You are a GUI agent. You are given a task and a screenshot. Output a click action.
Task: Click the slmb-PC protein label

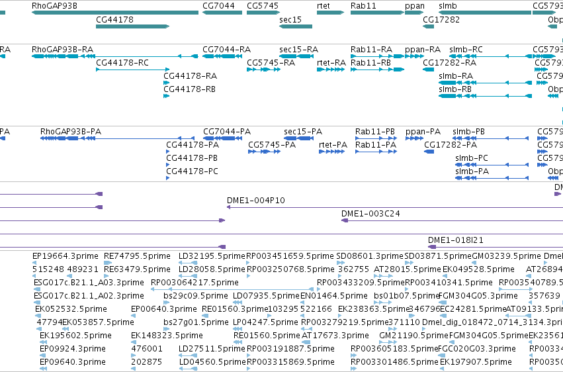click(x=472, y=158)
